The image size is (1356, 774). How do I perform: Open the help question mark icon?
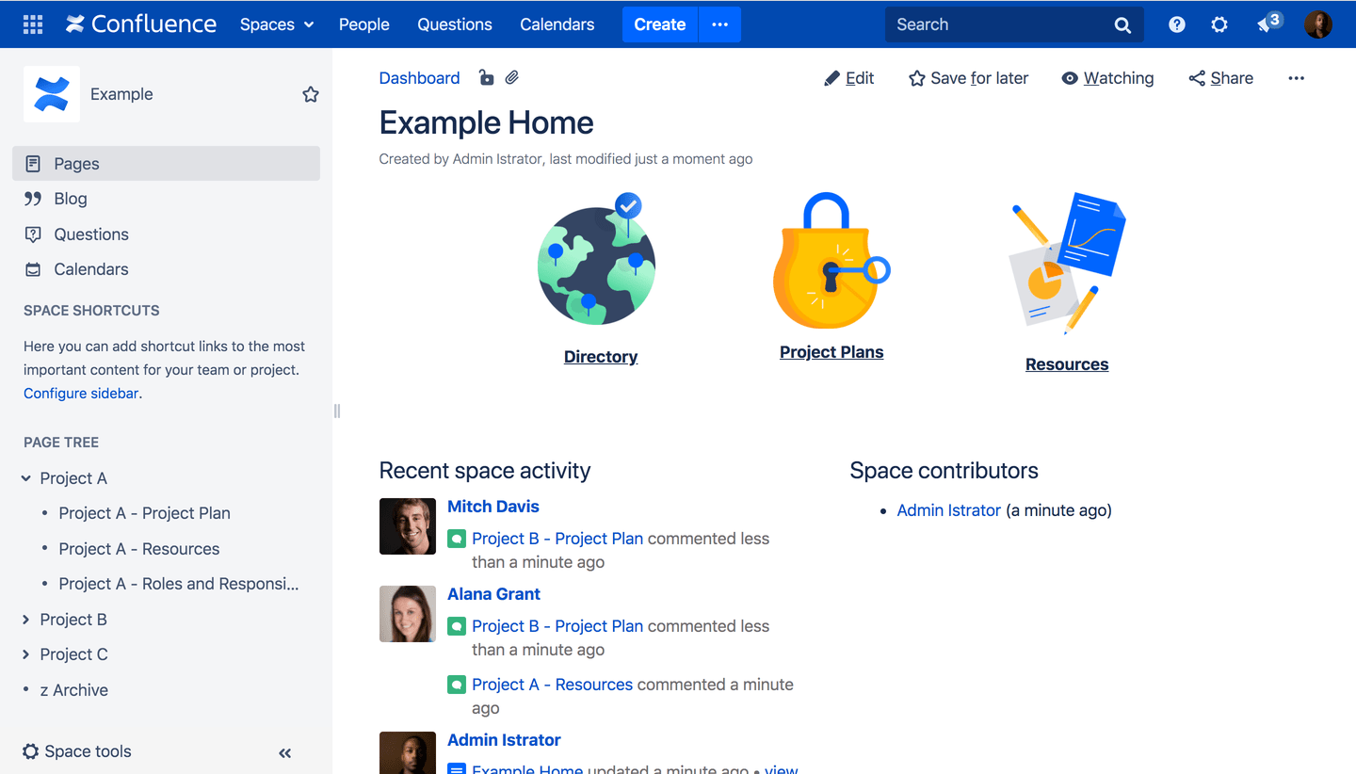1176,24
